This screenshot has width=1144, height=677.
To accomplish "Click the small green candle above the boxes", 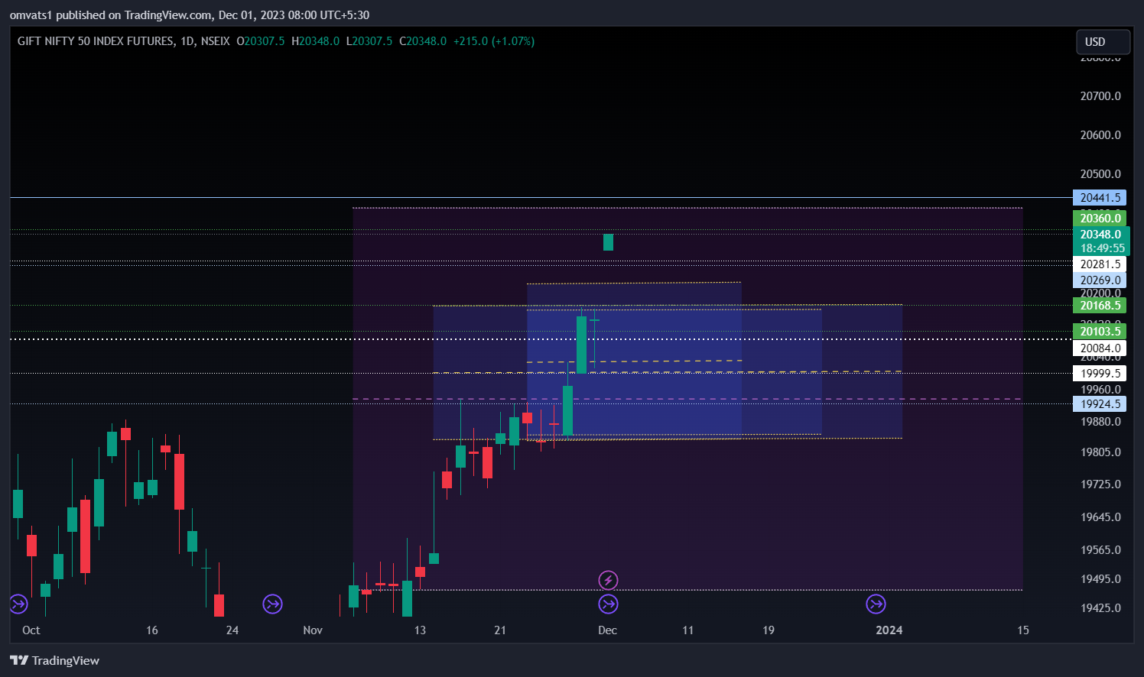I will point(608,242).
